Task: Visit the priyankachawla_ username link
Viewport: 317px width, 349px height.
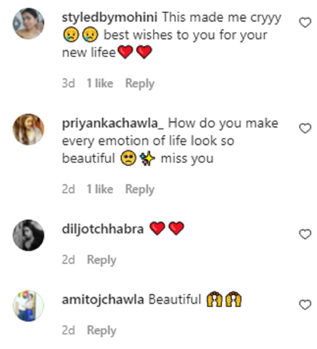Action: (113, 124)
